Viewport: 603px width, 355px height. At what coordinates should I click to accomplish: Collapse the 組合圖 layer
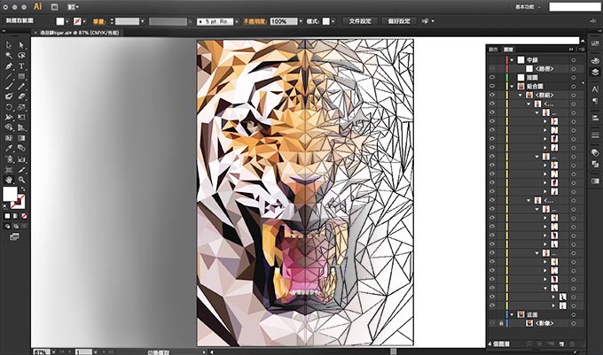click(512, 87)
